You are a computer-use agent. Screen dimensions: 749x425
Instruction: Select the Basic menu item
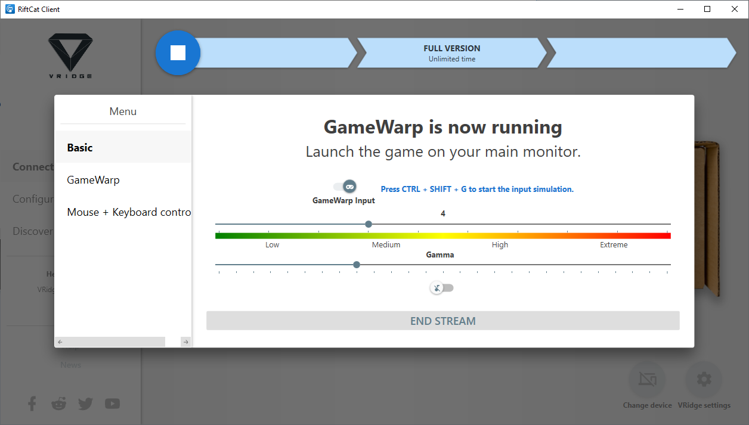[x=123, y=147]
